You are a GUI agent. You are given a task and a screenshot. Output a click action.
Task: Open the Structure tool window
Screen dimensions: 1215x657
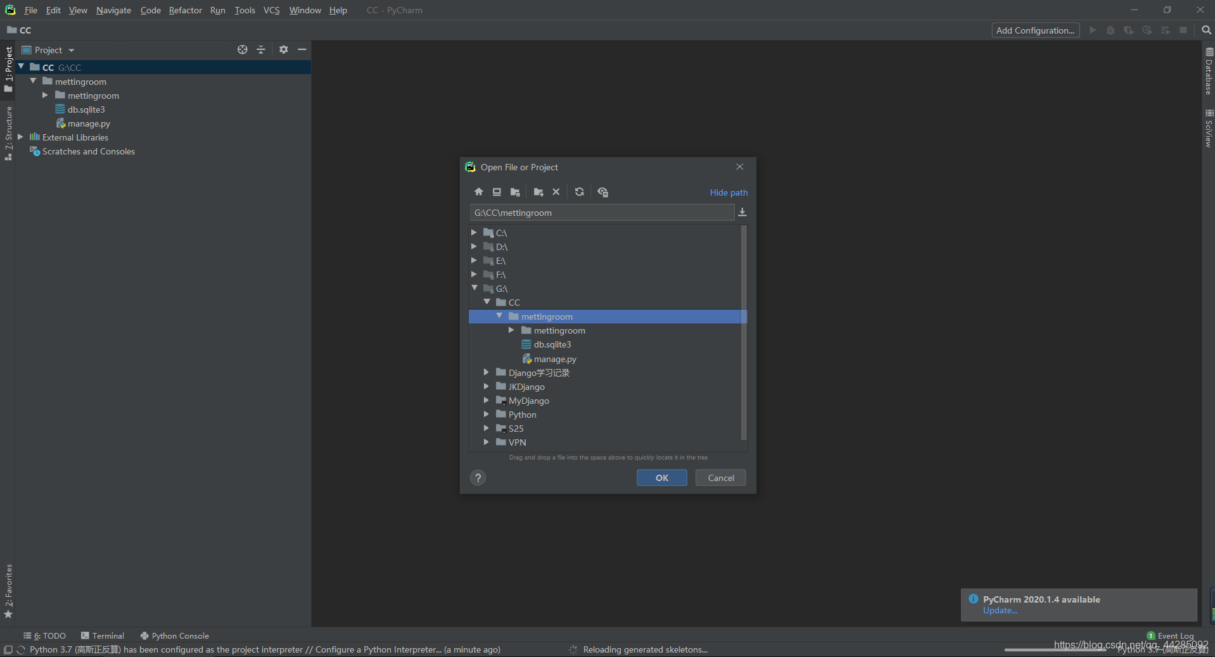pos(8,133)
